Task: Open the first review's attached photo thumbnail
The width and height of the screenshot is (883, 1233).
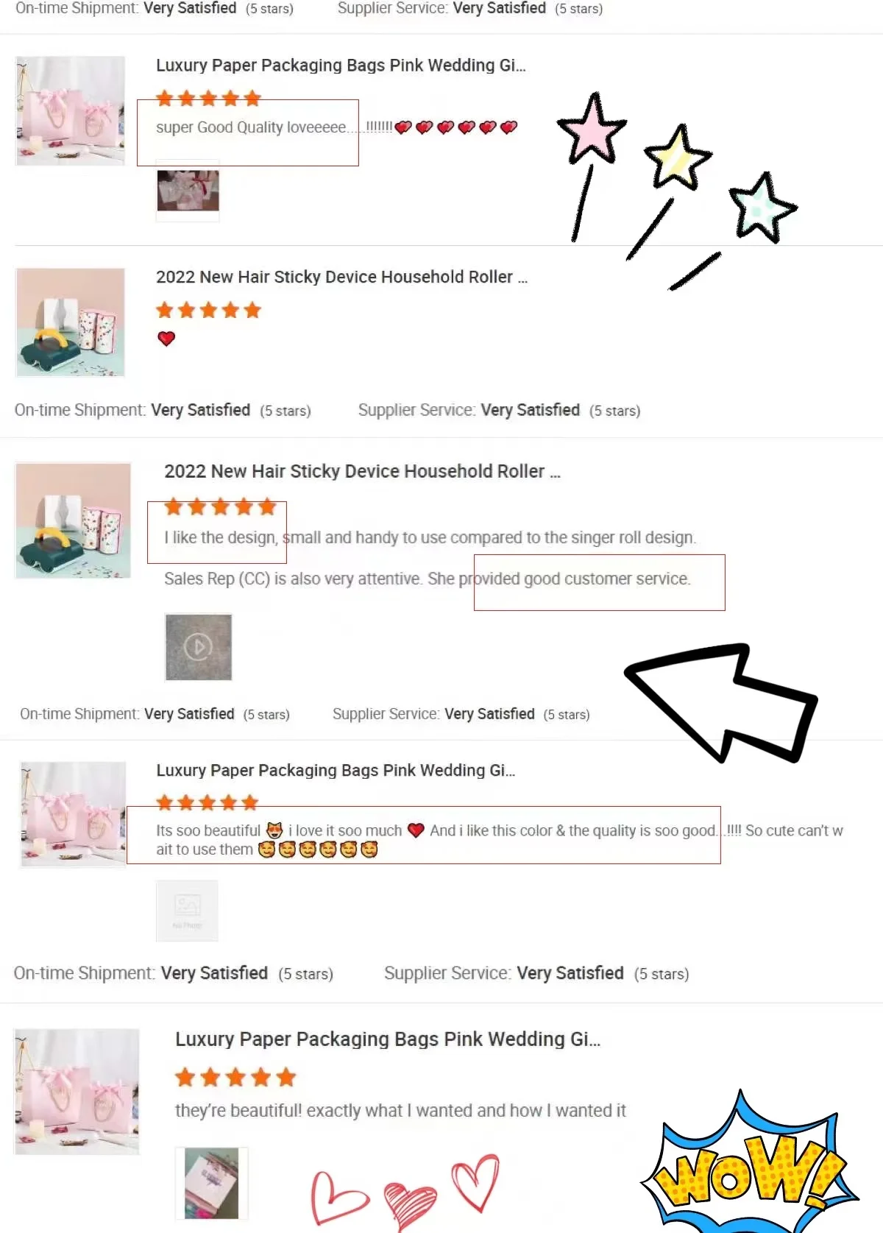Action: (x=188, y=191)
